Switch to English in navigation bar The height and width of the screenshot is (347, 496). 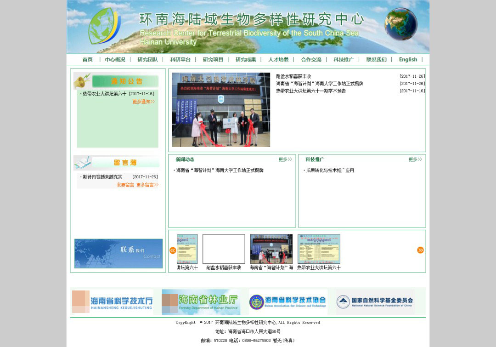[x=408, y=60]
